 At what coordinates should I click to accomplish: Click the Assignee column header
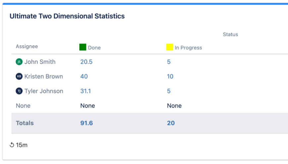click(27, 47)
